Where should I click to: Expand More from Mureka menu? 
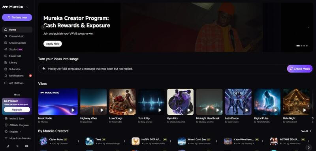tap(17, 138)
